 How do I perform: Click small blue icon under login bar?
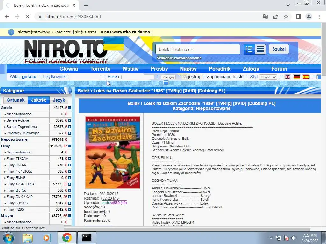[x=166, y=82]
